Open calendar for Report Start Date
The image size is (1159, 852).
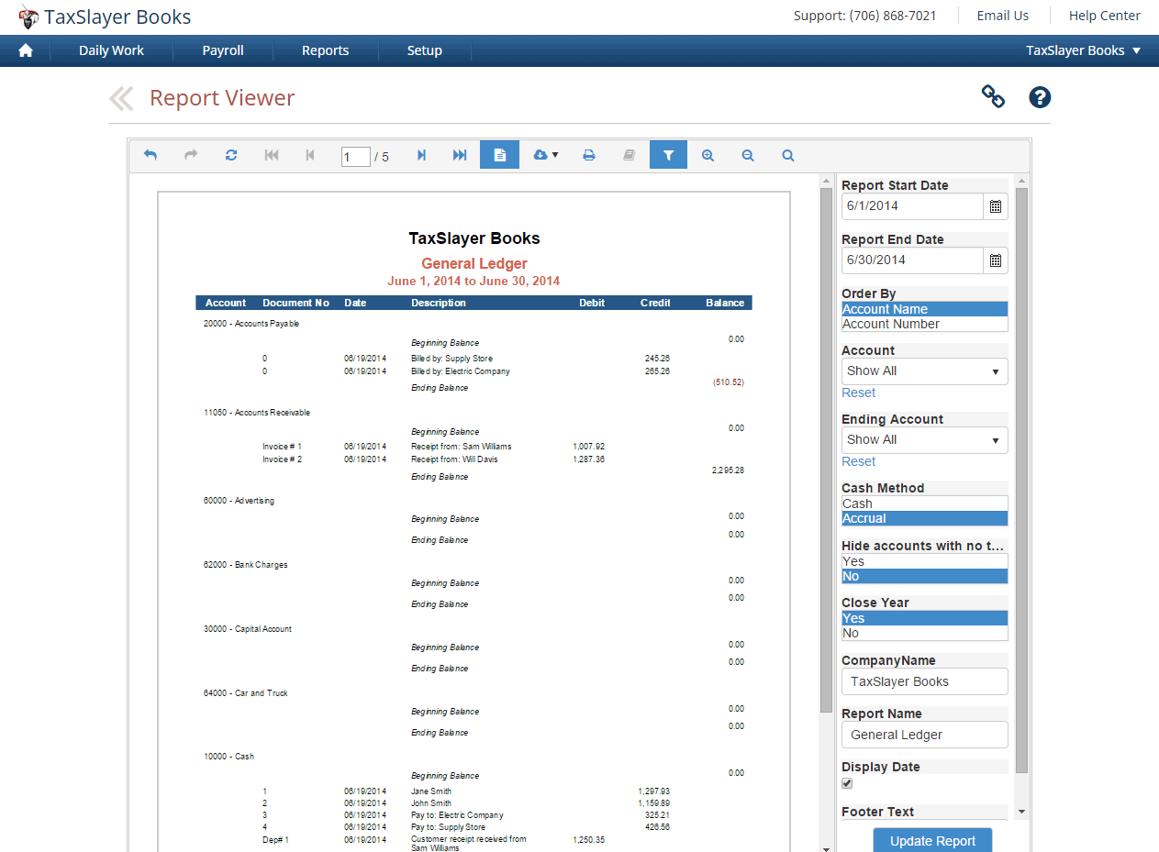996,206
